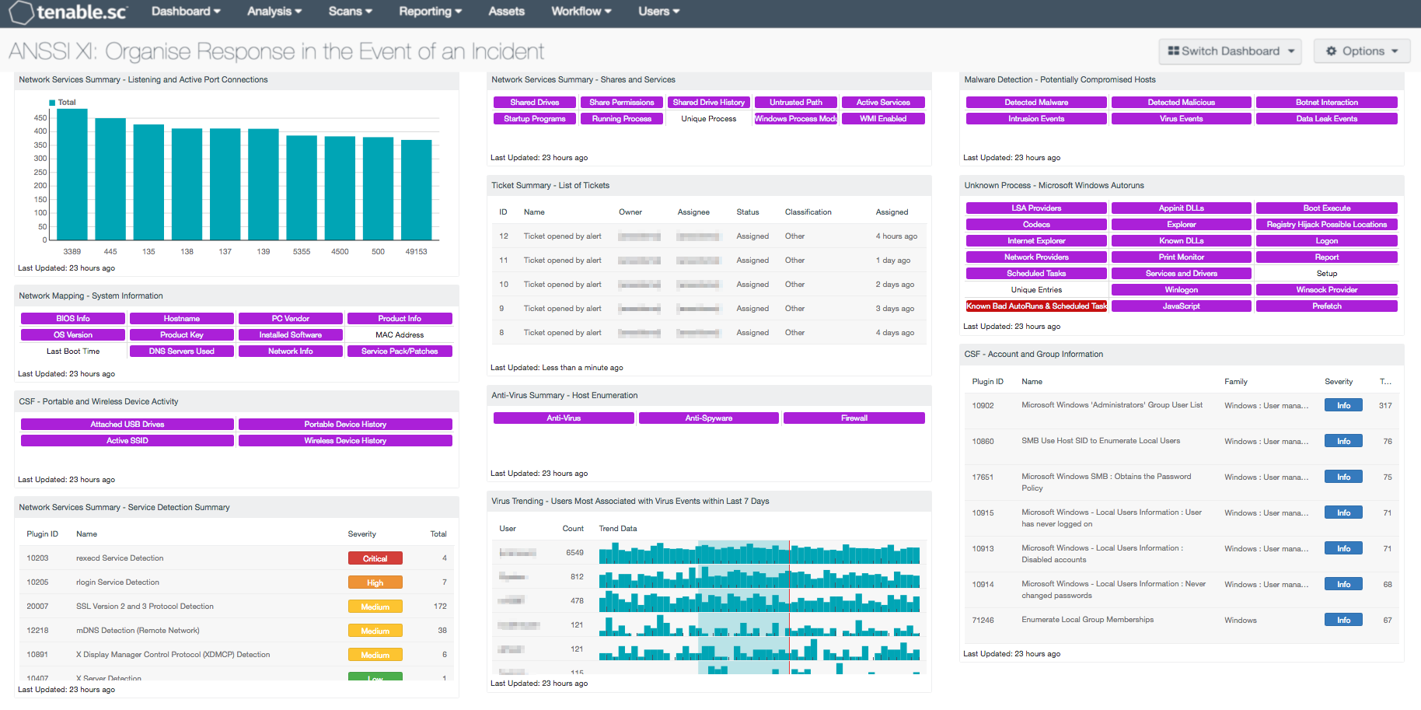Click the Critical severity badge for rexecd
Image resolution: width=1421 pixels, height=710 pixels.
point(375,558)
